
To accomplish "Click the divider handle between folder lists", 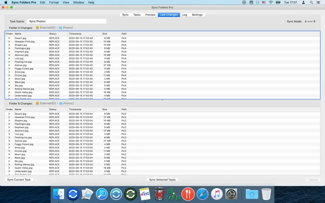I will pyautogui.click(x=162, y=100).
